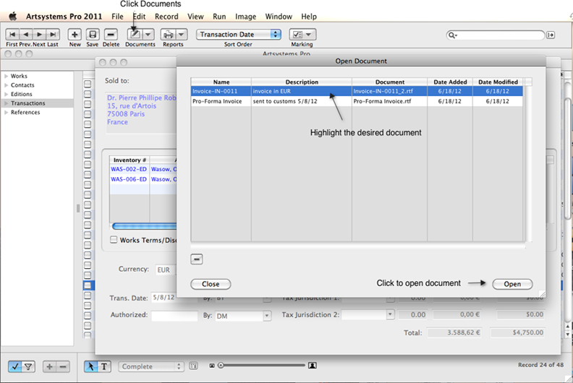Open the Documents dropdown arrow
Viewport: 573px width, 383px height.
click(148, 35)
